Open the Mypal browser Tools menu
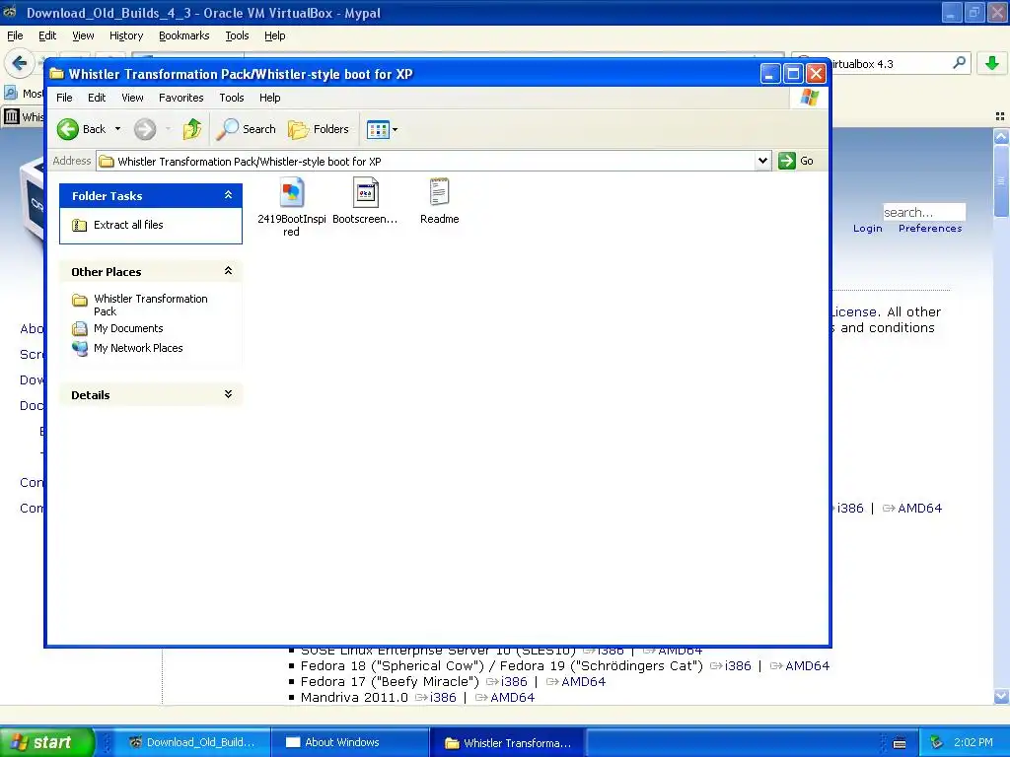The height and width of the screenshot is (757, 1010). click(237, 36)
